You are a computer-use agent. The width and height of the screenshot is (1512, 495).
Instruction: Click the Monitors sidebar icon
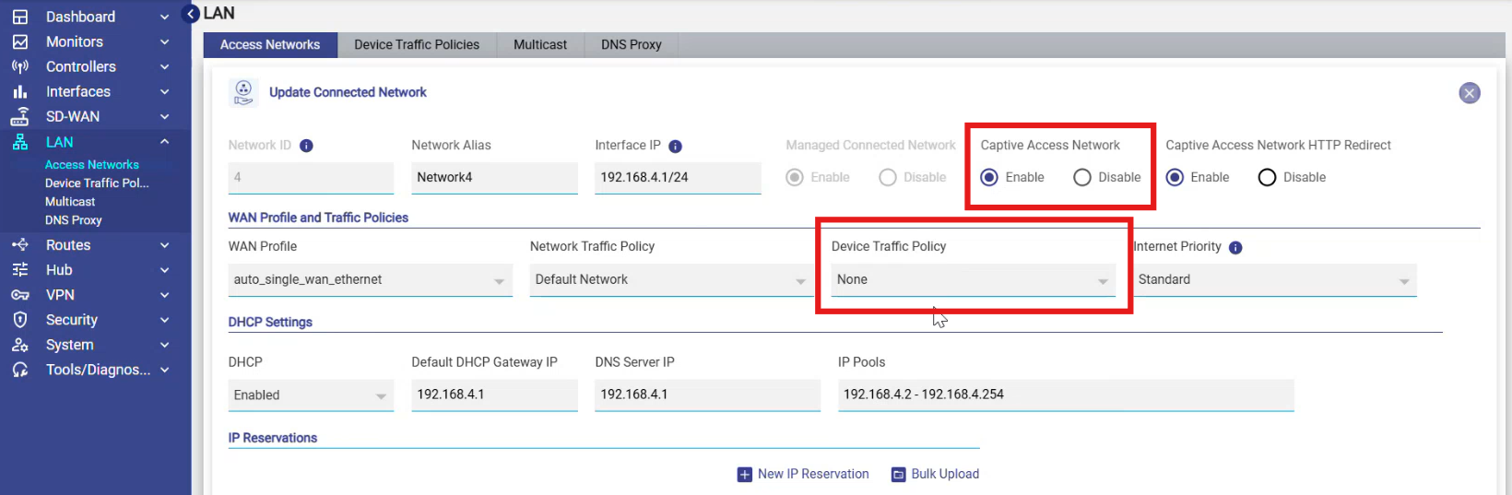coord(19,41)
